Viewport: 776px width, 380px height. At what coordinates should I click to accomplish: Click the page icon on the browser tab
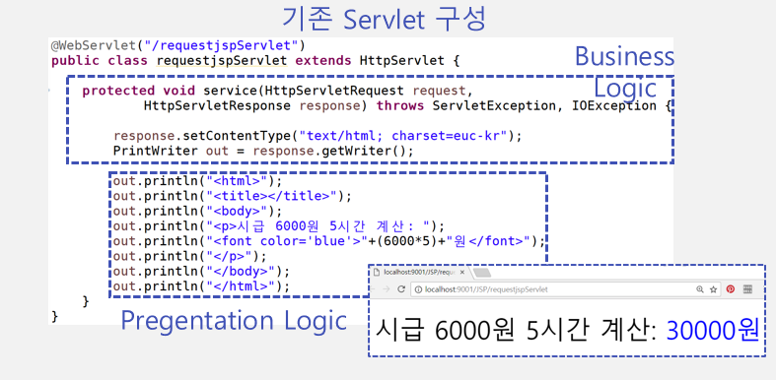pos(377,273)
